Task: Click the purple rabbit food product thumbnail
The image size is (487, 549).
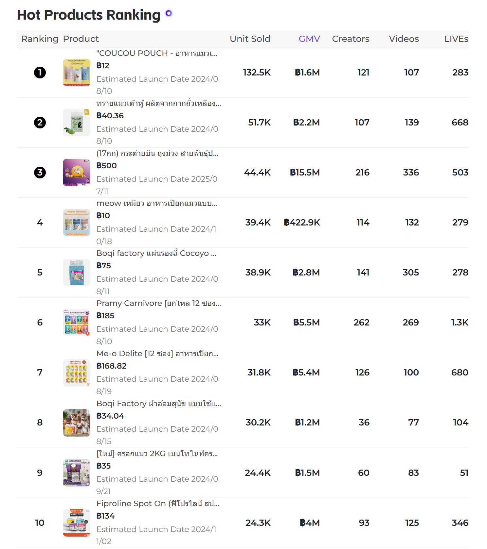Action: pyautogui.click(x=77, y=173)
